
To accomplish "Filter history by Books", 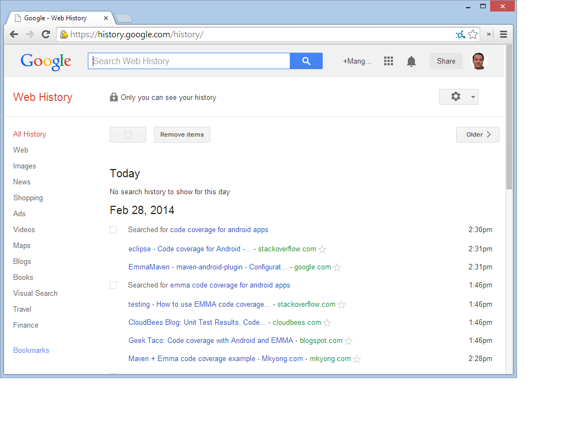I will [x=23, y=278].
